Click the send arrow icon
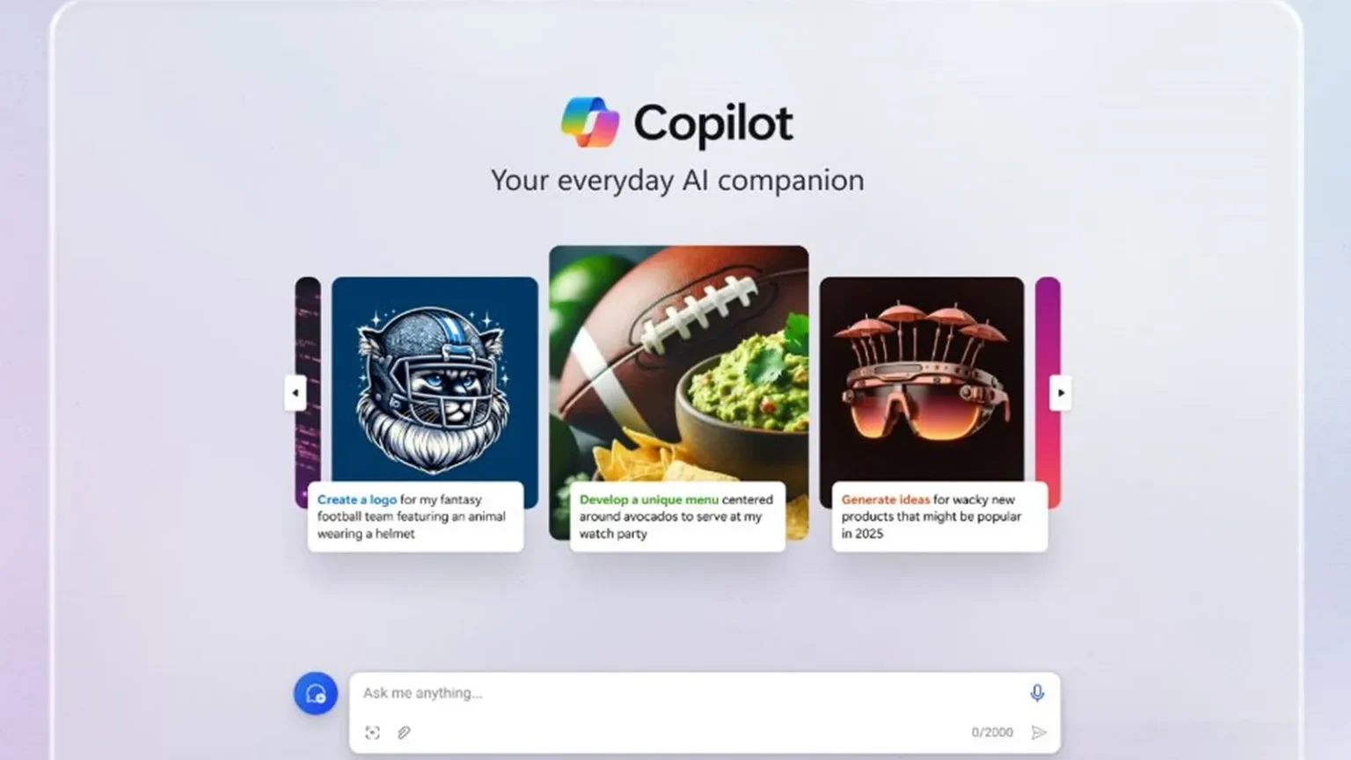This screenshot has width=1351, height=760. (x=1039, y=732)
